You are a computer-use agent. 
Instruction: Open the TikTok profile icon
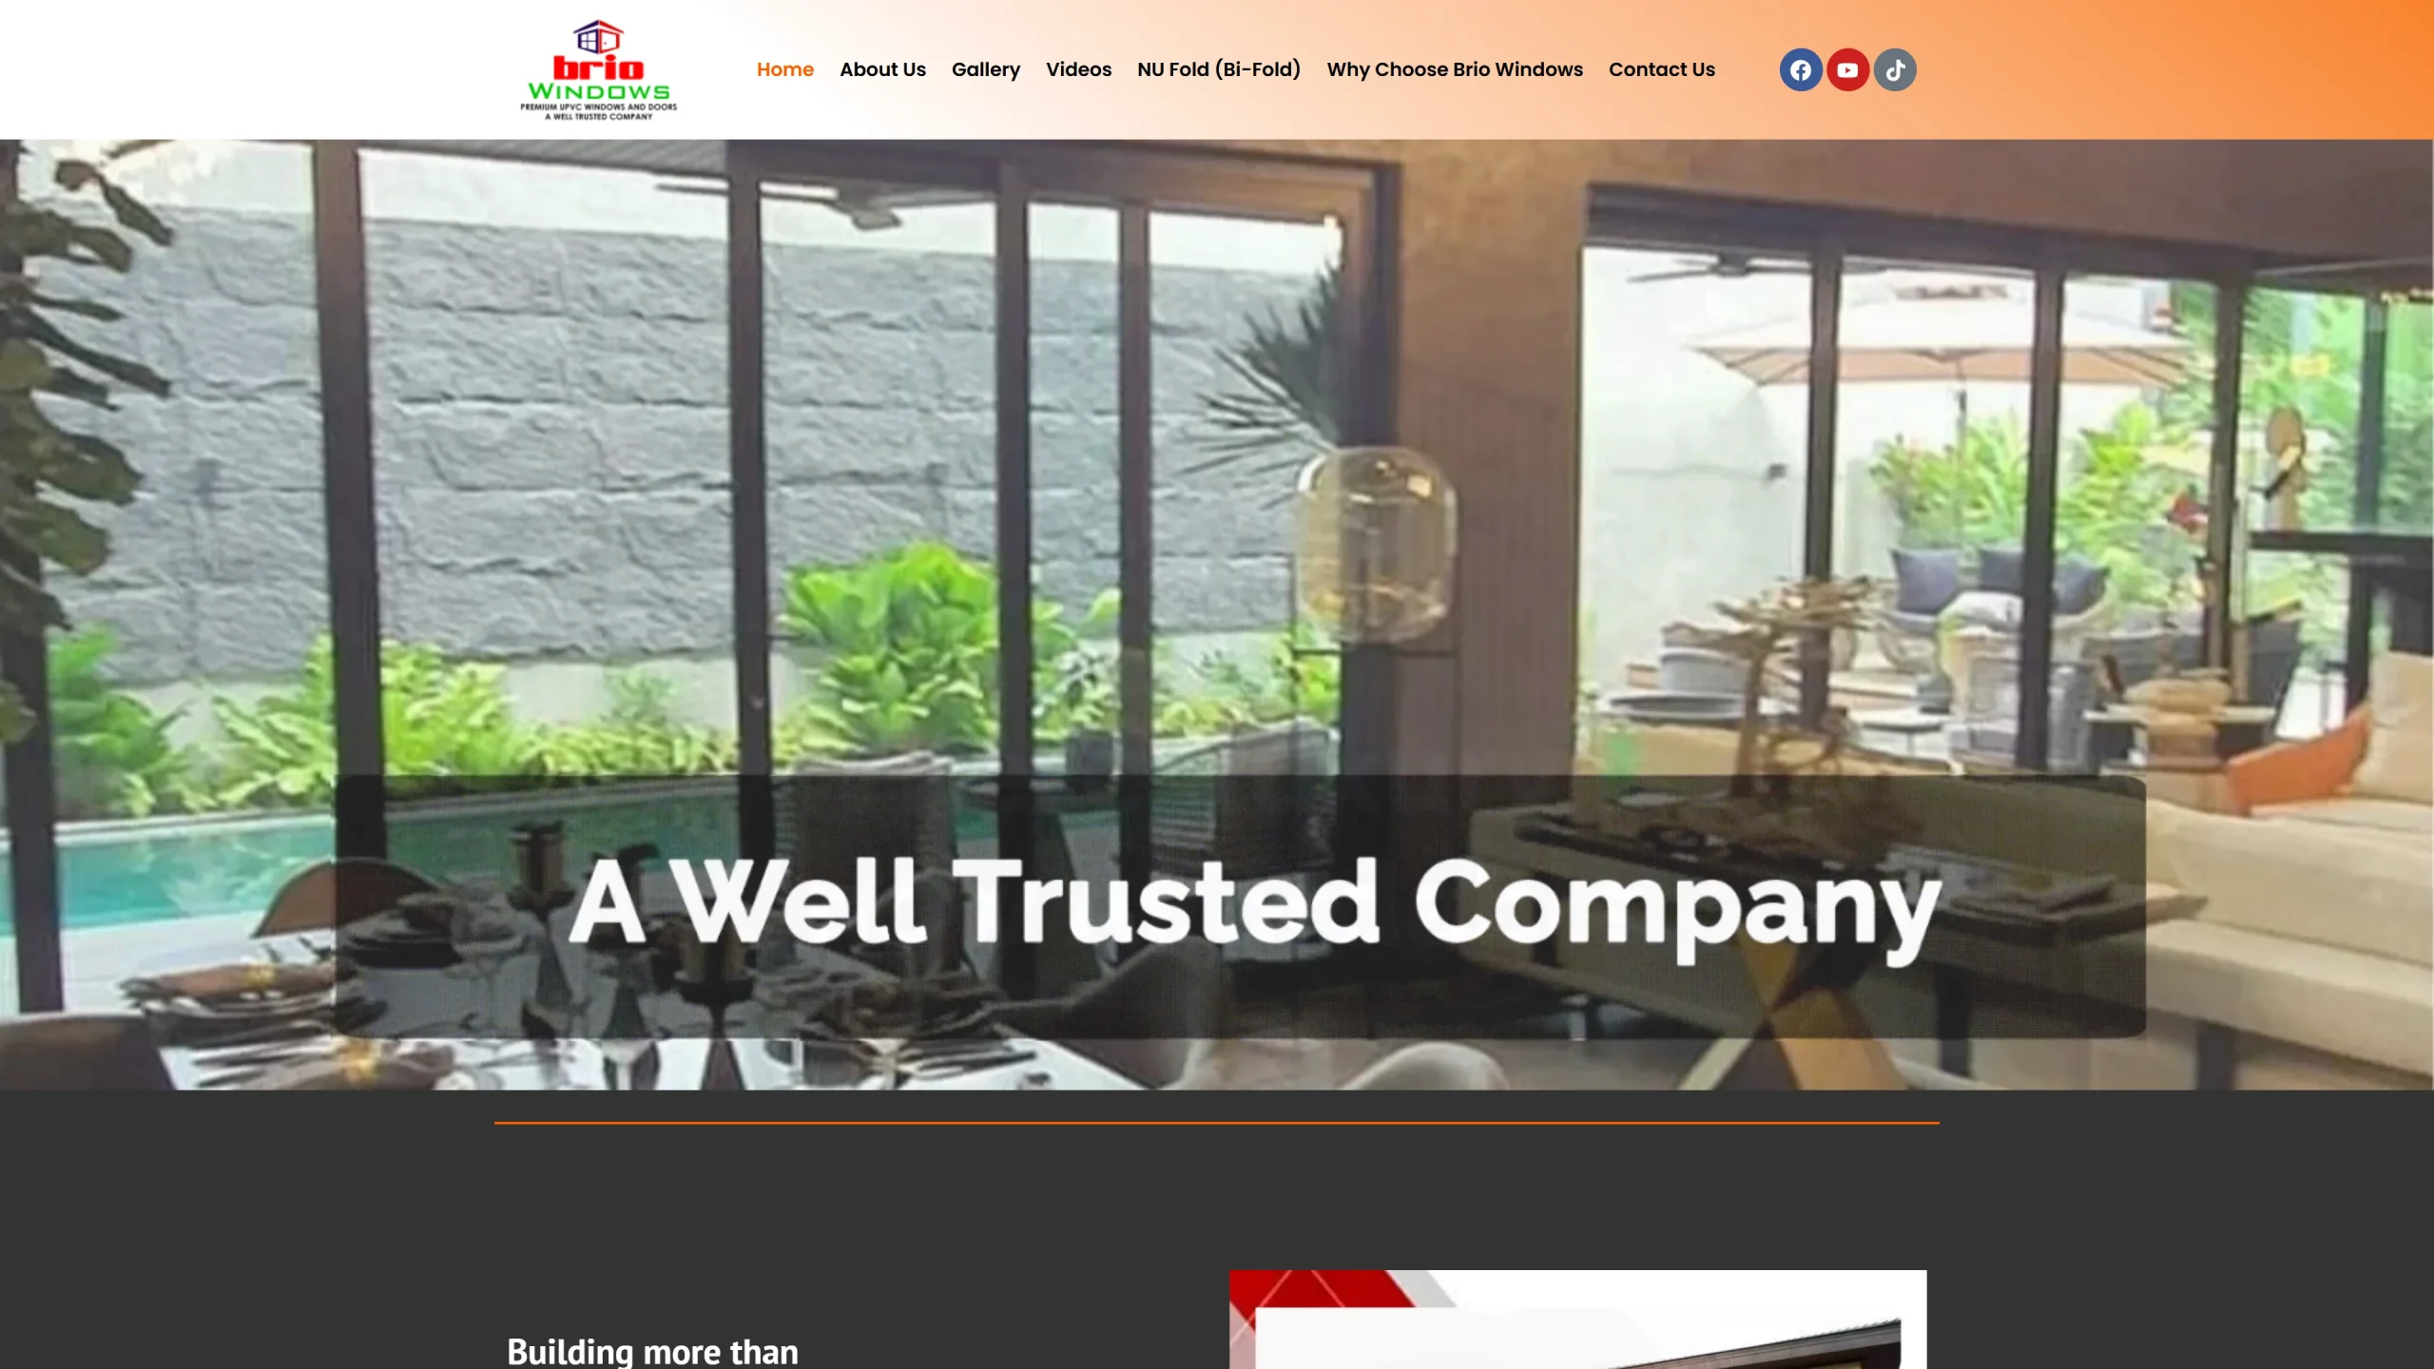(x=1894, y=68)
